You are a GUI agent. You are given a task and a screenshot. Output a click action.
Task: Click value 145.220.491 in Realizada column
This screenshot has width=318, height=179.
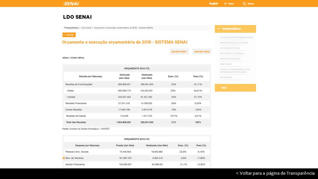click(146, 91)
